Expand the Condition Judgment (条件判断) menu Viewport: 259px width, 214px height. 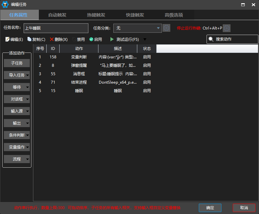click(x=28, y=135)
